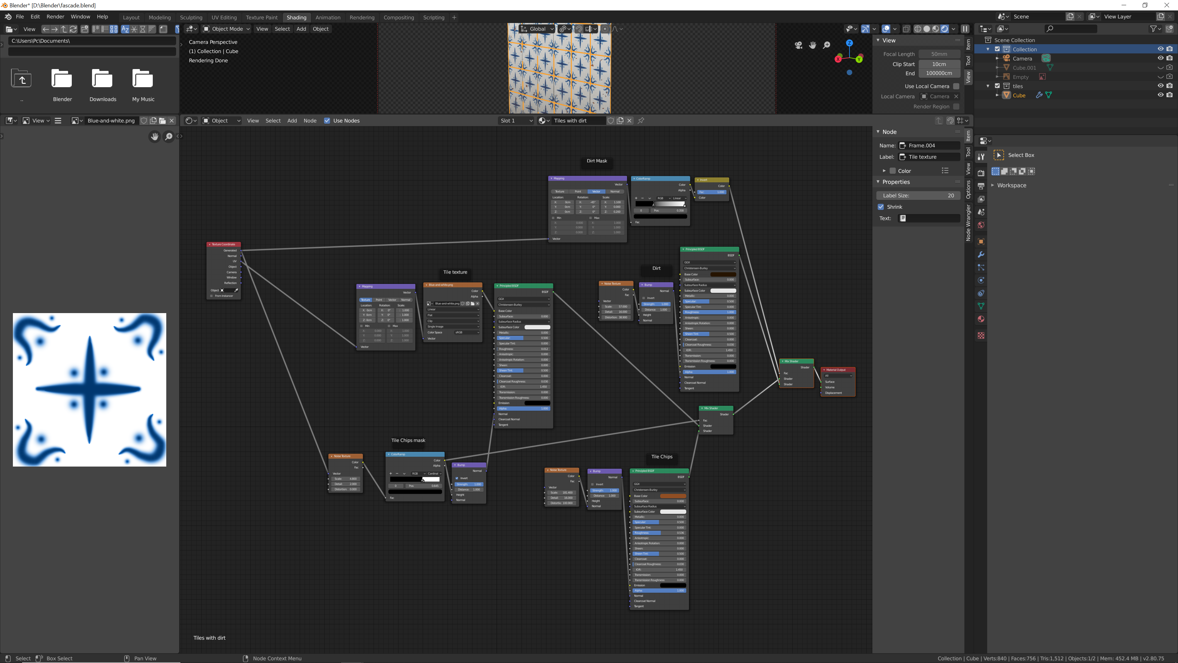Collapse the Collection tree in outliner
1178x663 pixels.
(988, 49)
